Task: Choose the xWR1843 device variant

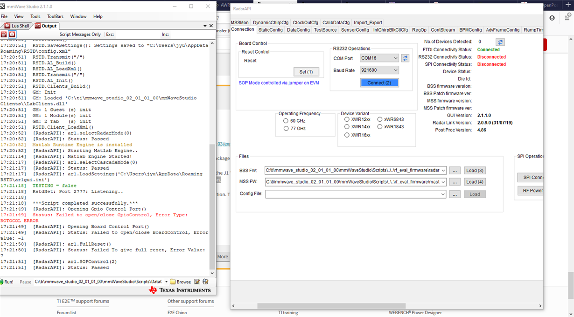Action: (380, 127)
